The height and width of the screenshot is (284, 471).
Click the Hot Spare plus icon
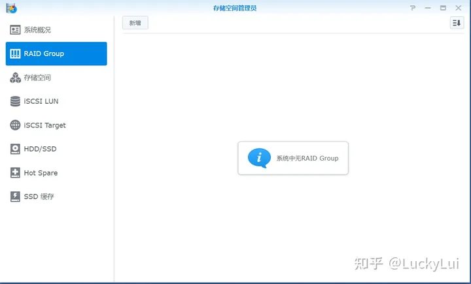coord(15,173)
